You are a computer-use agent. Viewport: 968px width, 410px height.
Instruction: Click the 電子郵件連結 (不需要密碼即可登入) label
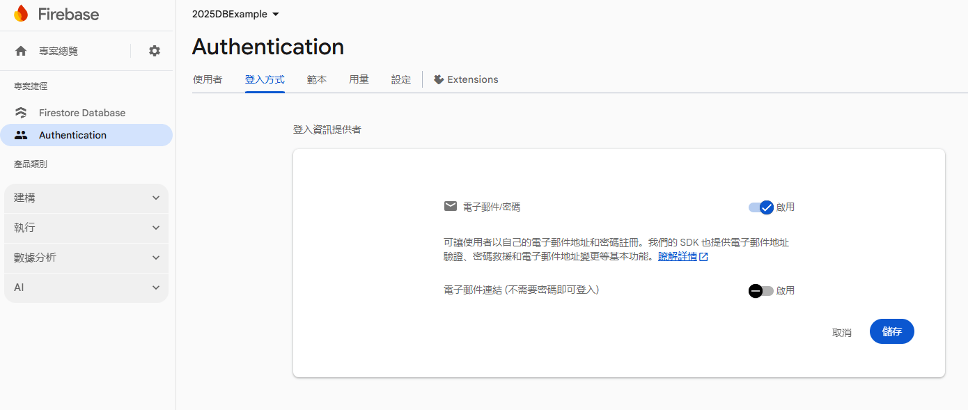[x=522, y=290]
